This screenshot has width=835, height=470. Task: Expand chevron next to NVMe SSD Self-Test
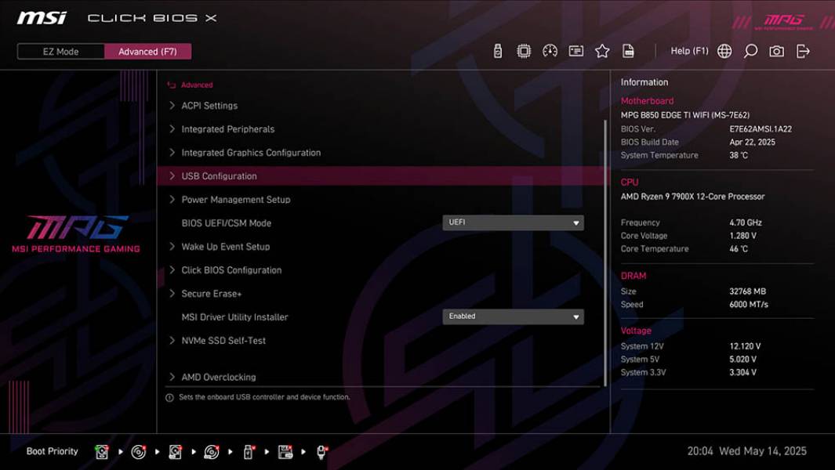click(x=172, y=341)
